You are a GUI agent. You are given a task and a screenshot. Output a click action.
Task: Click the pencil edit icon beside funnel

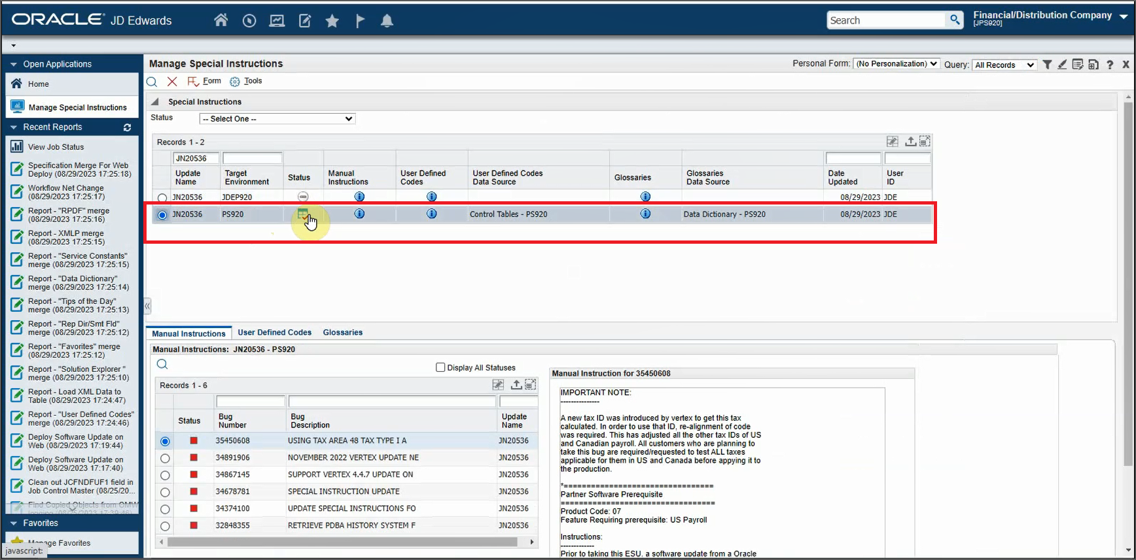(x=1062, y=64)
